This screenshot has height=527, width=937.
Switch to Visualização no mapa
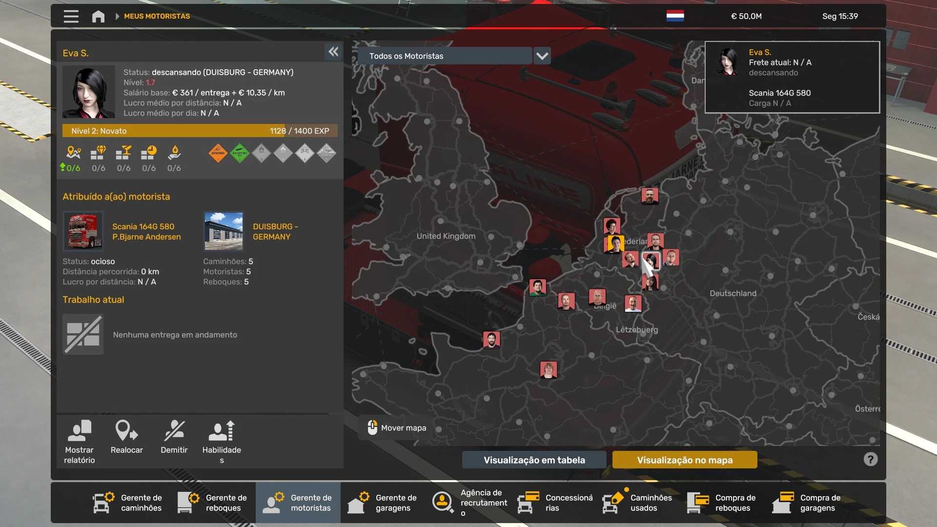[684, 460]
